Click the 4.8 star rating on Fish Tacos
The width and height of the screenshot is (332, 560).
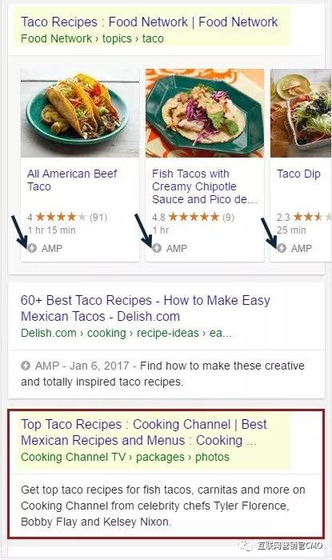click(x=194, y=217)
